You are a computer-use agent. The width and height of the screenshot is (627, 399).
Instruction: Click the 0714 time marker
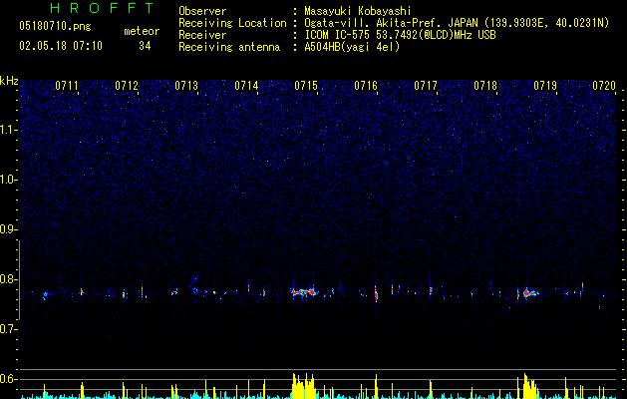coord(246,86)
